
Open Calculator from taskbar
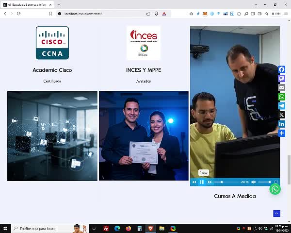140,228
